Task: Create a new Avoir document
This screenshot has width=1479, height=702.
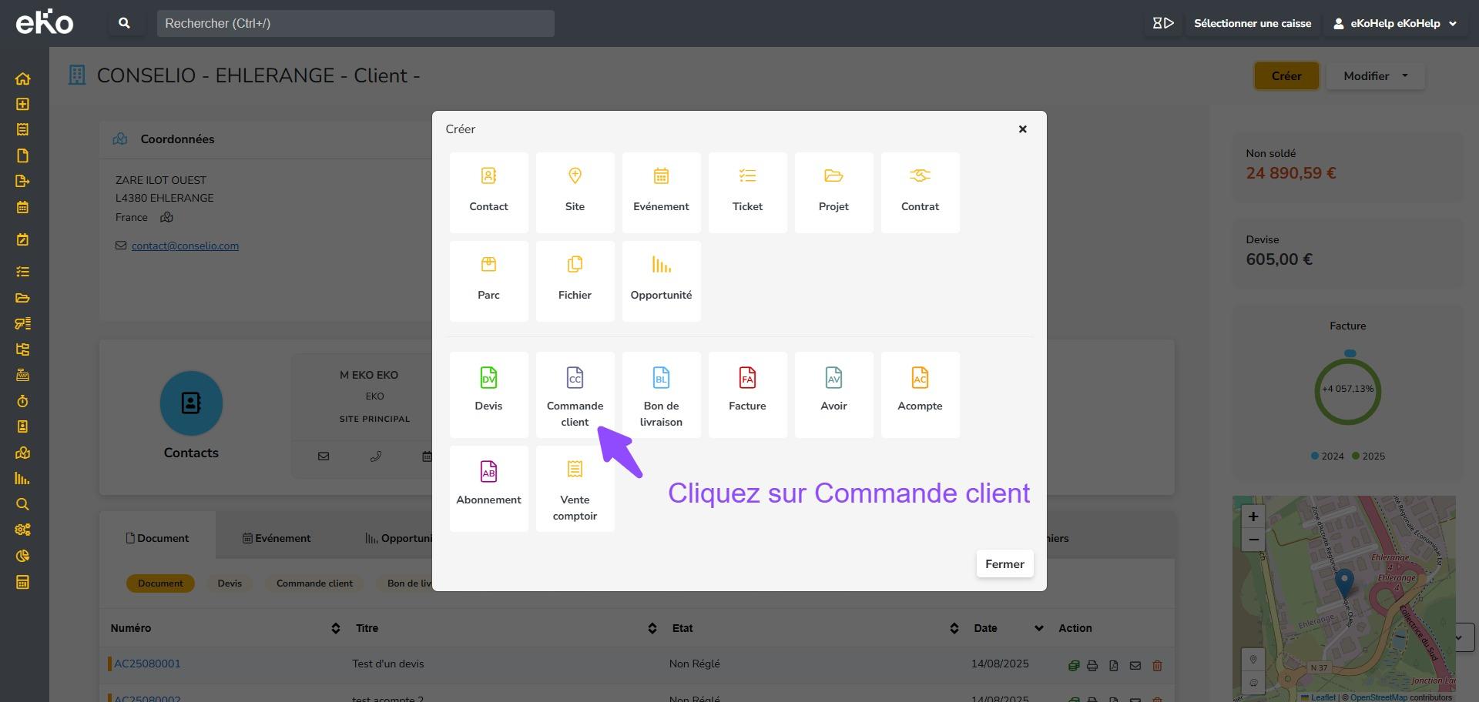Action: point(833,394)
